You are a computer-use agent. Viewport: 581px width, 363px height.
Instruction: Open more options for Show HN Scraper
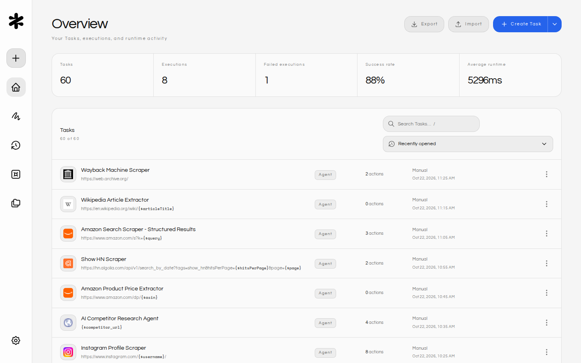coord(547,263)
